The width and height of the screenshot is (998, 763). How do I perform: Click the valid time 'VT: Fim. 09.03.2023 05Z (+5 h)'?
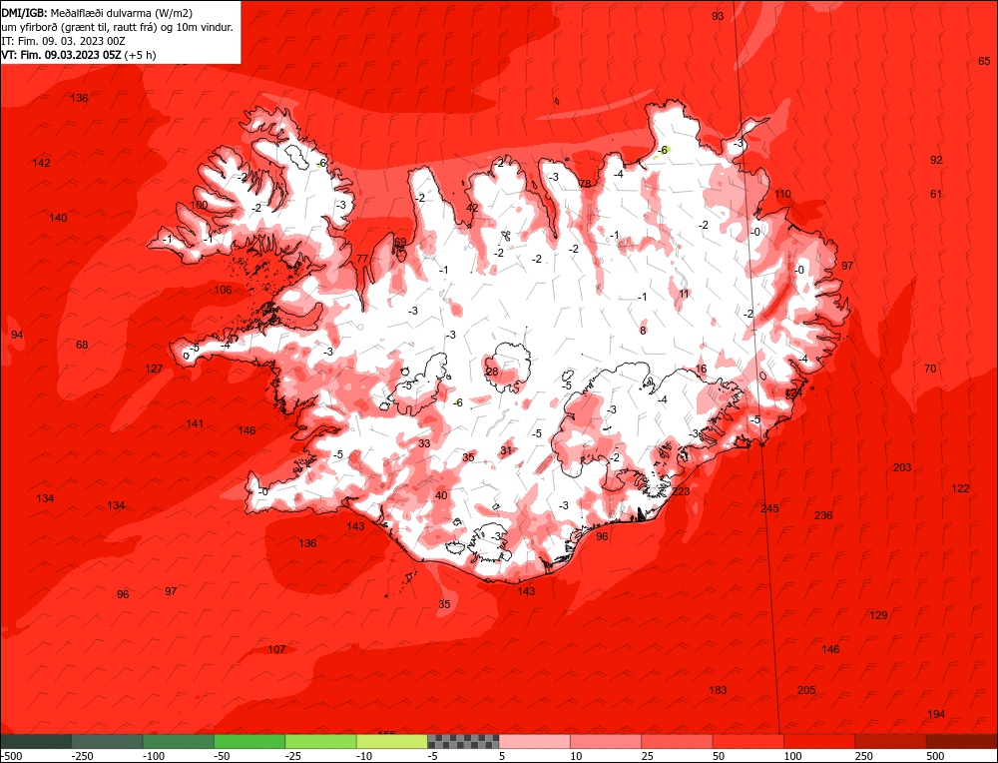[78, 55]
